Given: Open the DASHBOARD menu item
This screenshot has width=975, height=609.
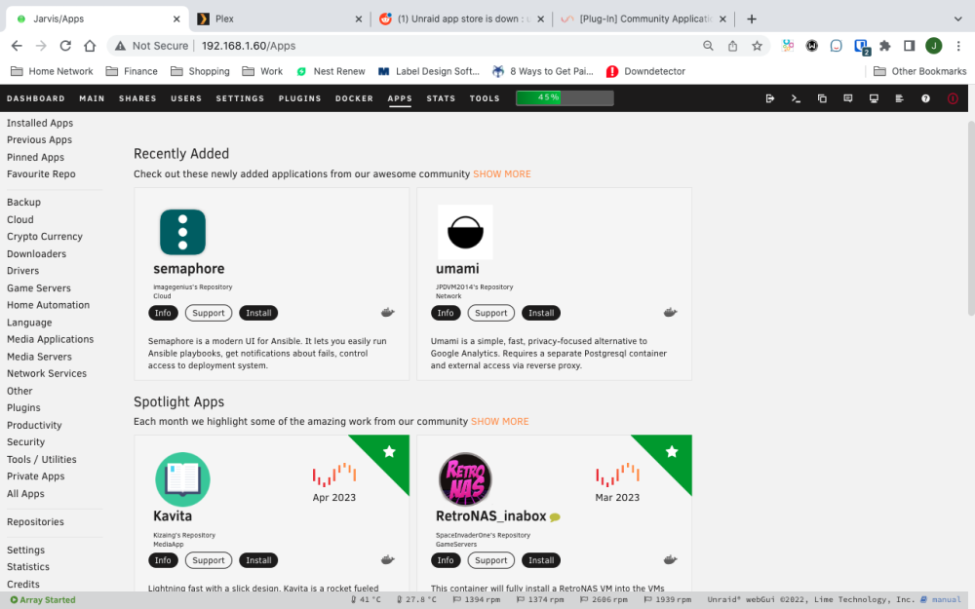Looking at the screenshot, I should coord(35,98).
